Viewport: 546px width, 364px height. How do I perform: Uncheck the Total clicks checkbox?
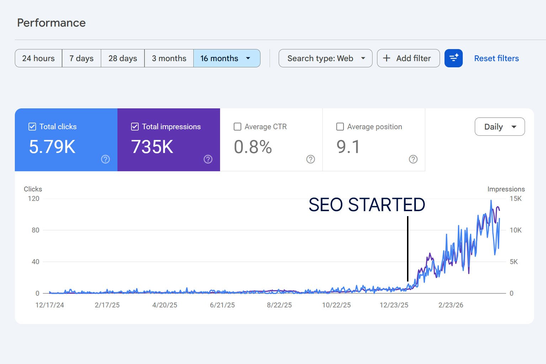click(32, 127)
